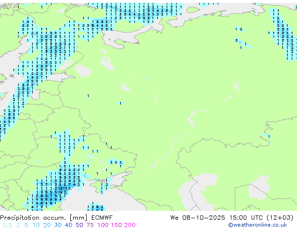Click the We 08-10-2025 date text

tap(198, 218)
